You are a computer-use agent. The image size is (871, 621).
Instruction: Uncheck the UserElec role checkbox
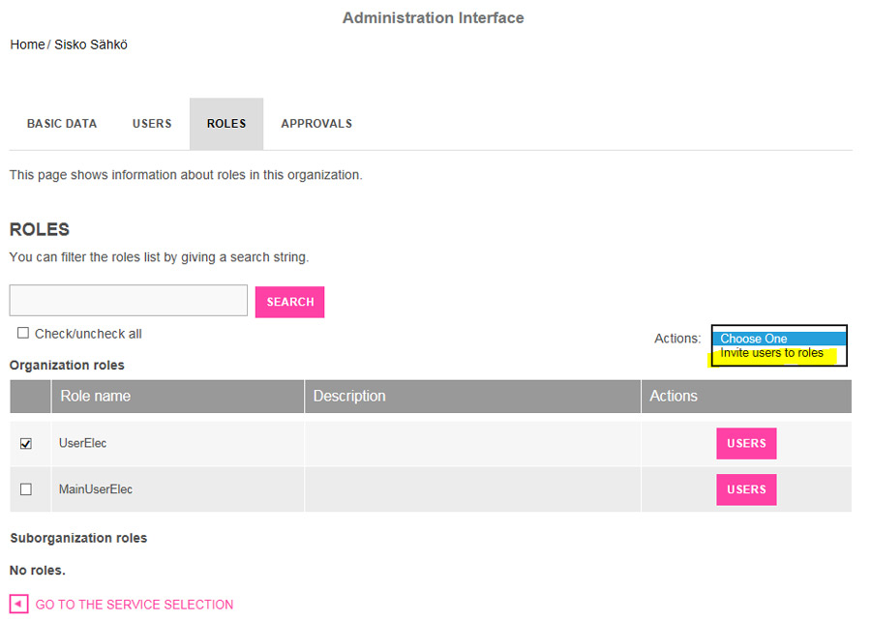[x=26, y=444]
